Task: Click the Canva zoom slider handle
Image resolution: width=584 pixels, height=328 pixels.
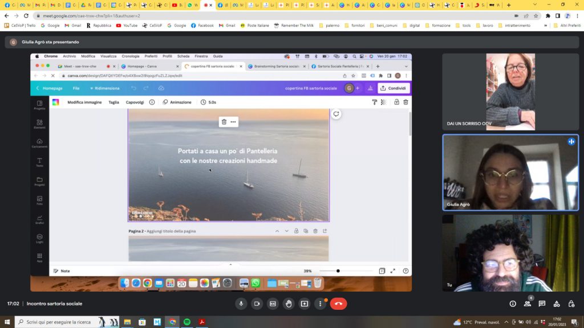Action: pos(338,271)
